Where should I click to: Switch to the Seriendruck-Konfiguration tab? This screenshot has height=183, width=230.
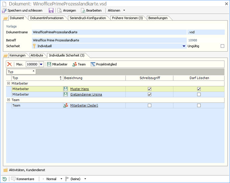[x=88, y=18]
